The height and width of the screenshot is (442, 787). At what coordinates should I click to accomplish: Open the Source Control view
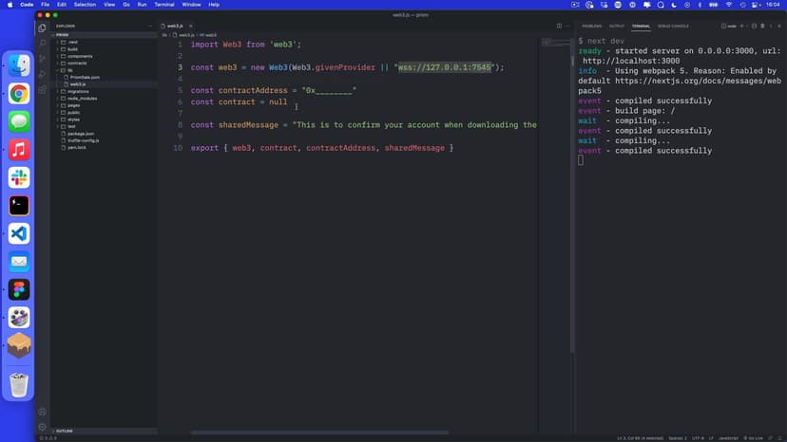[x=43, y=58]
